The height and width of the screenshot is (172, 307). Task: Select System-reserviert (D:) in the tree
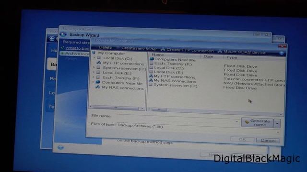124,68
